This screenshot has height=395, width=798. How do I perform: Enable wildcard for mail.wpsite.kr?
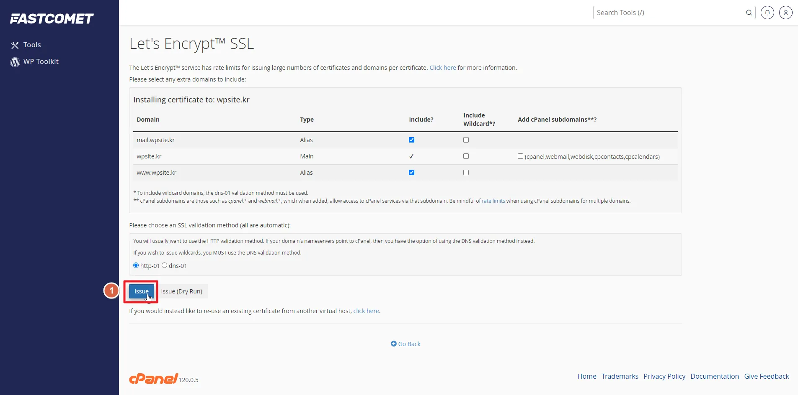(x=466, y=140)
